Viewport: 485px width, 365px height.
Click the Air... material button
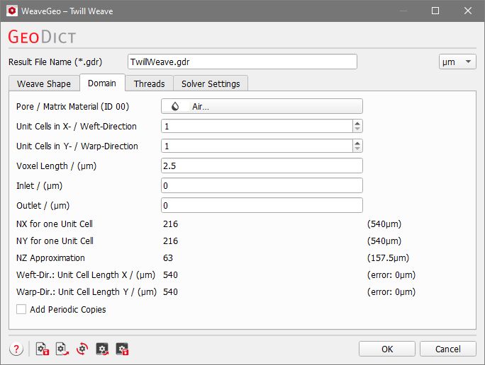point(262,106)
